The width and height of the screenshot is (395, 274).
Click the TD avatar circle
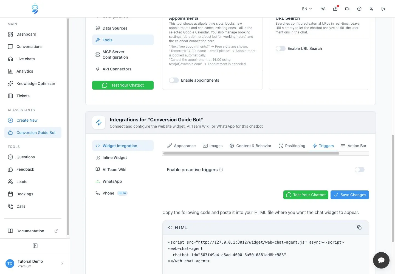click(x=10, y=264)
